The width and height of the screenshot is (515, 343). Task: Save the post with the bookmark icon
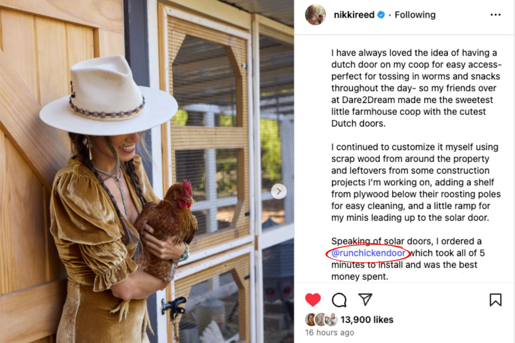[495, 300]
